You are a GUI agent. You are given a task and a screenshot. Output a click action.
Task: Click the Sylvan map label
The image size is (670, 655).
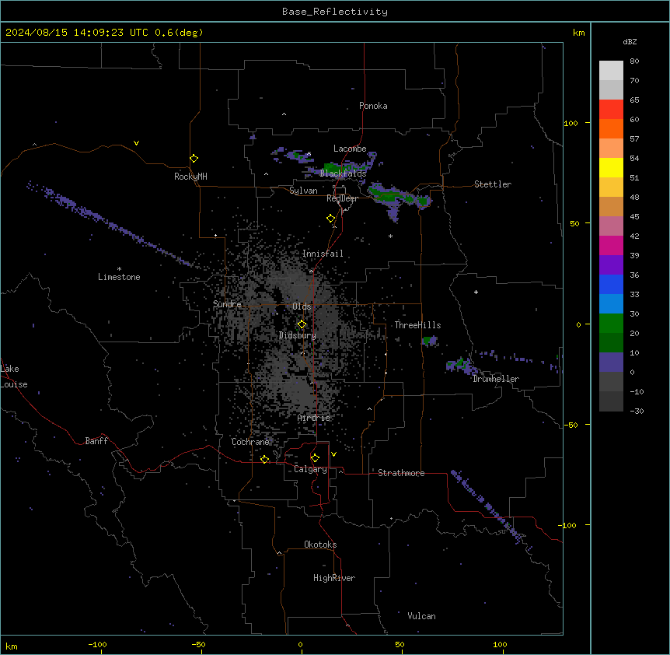point(303,191)
